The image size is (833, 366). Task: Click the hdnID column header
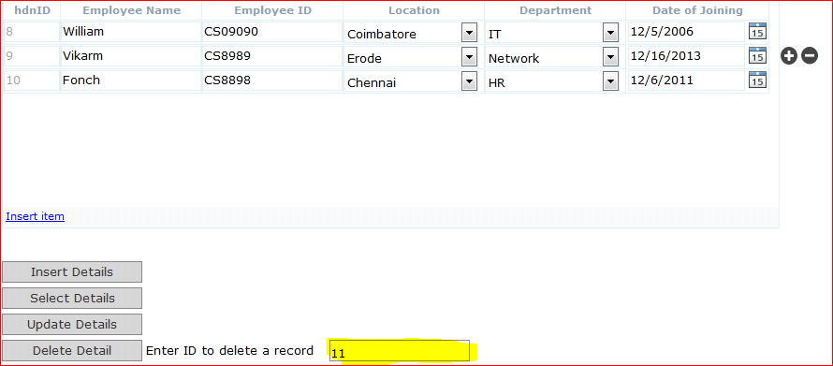pyautogui.click(x=33, y=10)
